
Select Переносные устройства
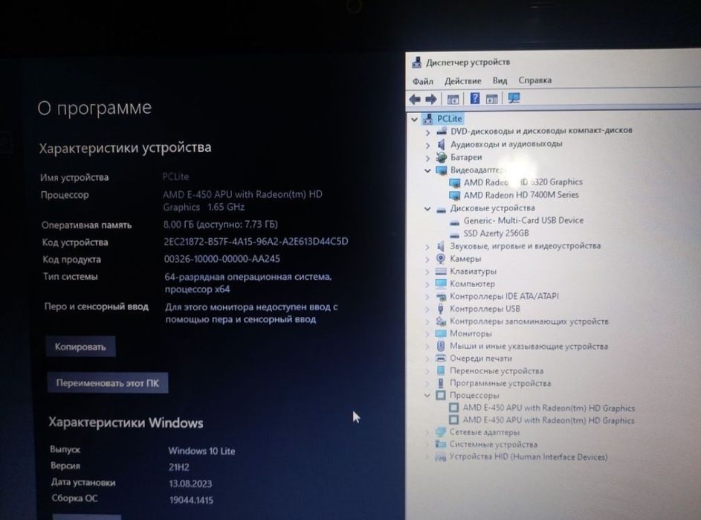point(497,370)
